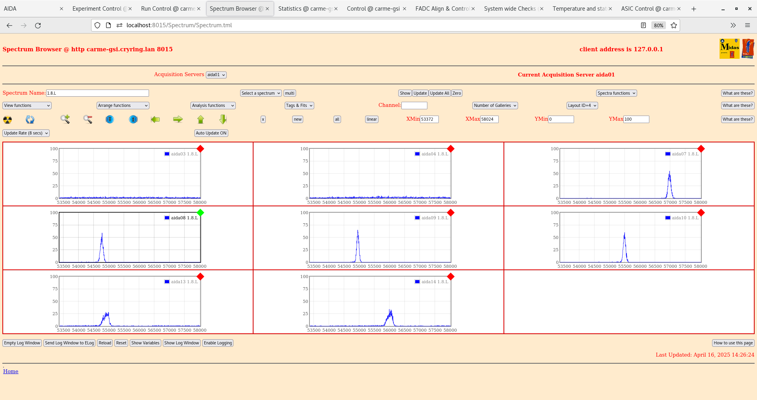Click the blue refresh arrows icon
This screenshot has height=400, width=757.
click(30, 120)
